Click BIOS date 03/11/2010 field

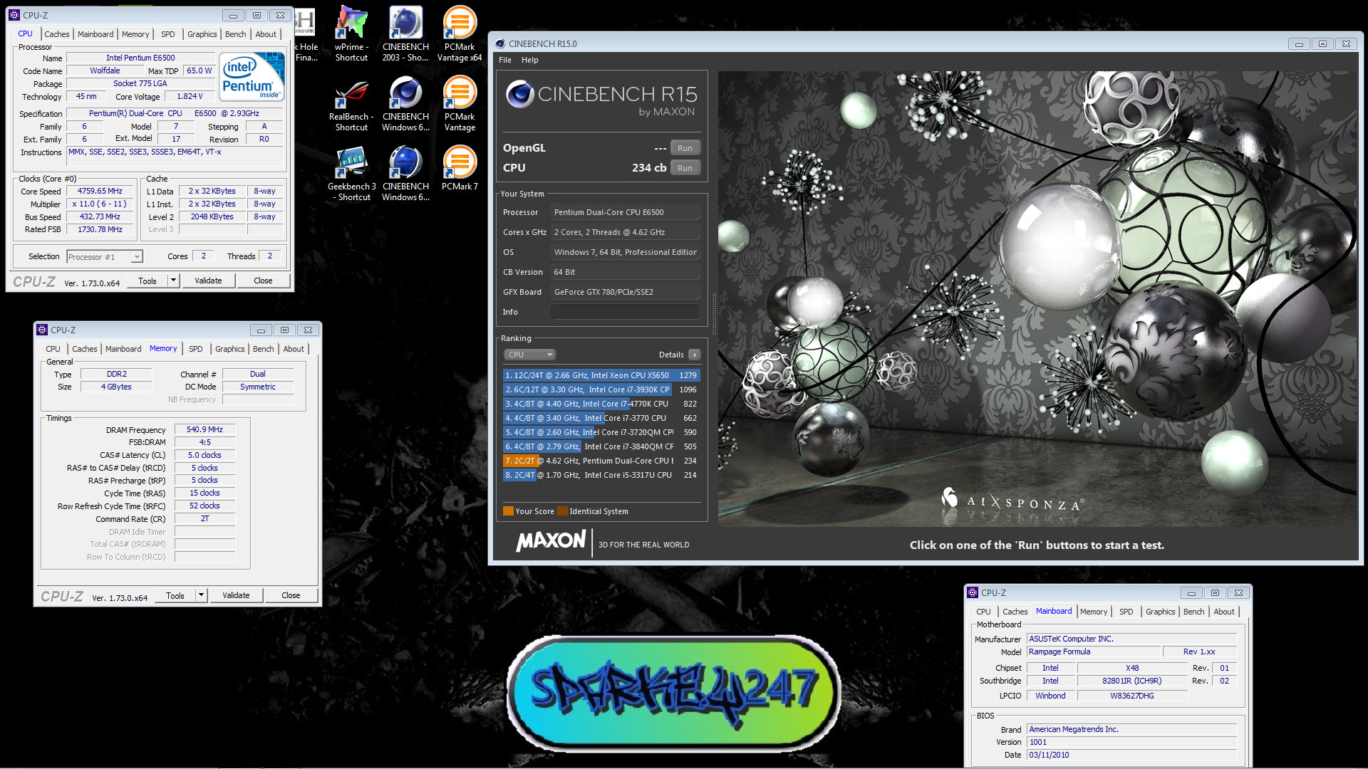1131,755
